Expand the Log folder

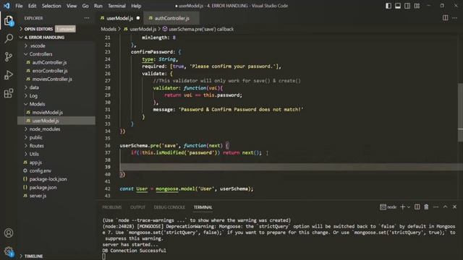coord(56,96)
